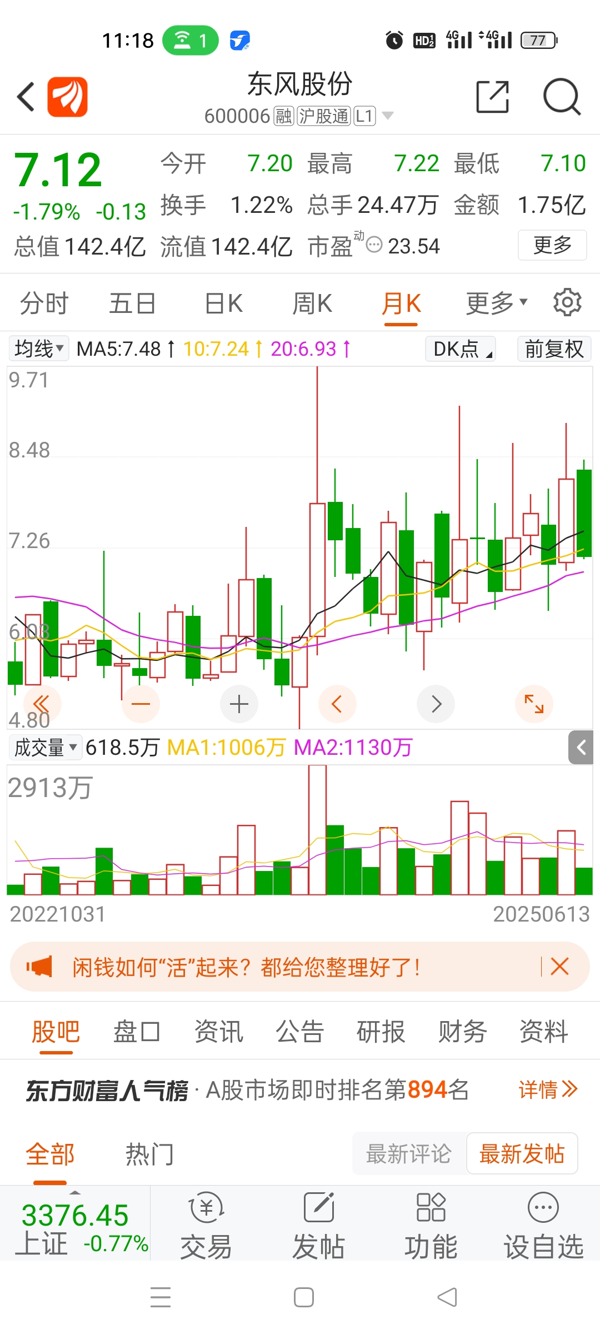The width and height of the screenshot is (600, 1334).
Task: Open DK点 indicator selector
Action: [461, 349]
